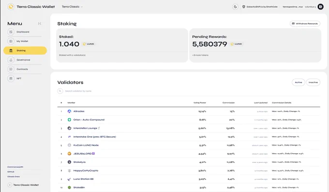Click the Dashboard icon in the menu
This screenshot has width=329, height=192.
[11, 32]
